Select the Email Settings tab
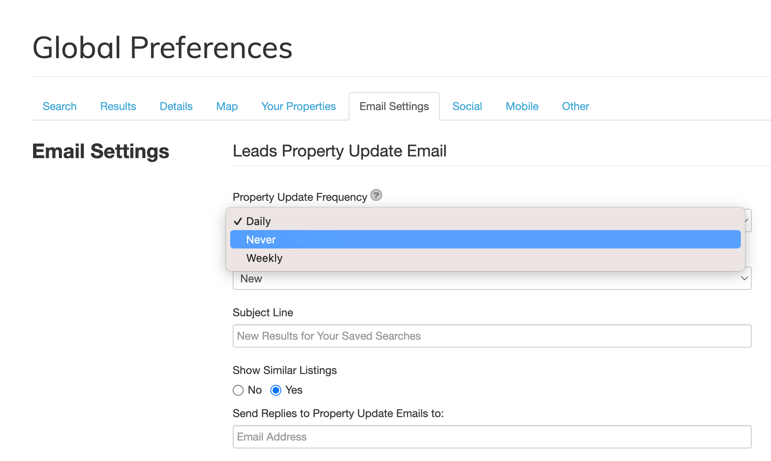The height and width of the screenshot is (461, 771). (x=394, y=106)
